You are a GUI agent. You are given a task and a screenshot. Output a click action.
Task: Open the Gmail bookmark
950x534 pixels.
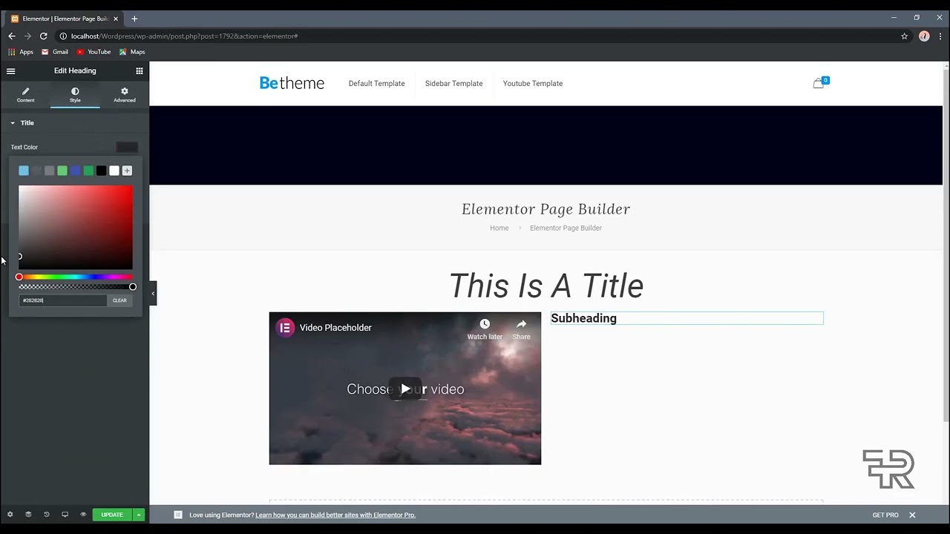click(55, 52)
